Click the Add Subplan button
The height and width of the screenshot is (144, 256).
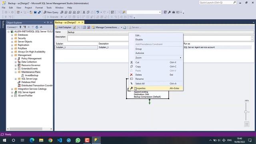[x=63, y=28]
